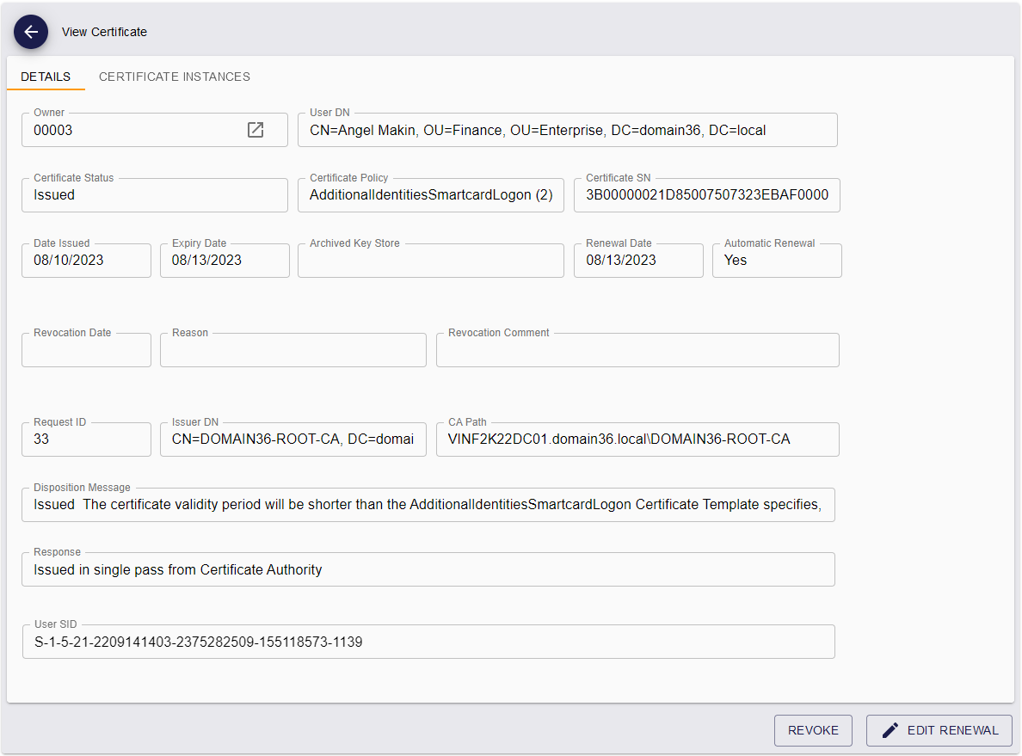Click the Automatic Renewal field showing Yes
Viewport: 1022px width, 756px height.
[776, 260]
